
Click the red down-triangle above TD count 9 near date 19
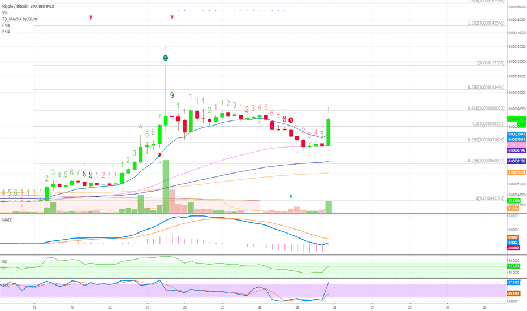[90, 18]
